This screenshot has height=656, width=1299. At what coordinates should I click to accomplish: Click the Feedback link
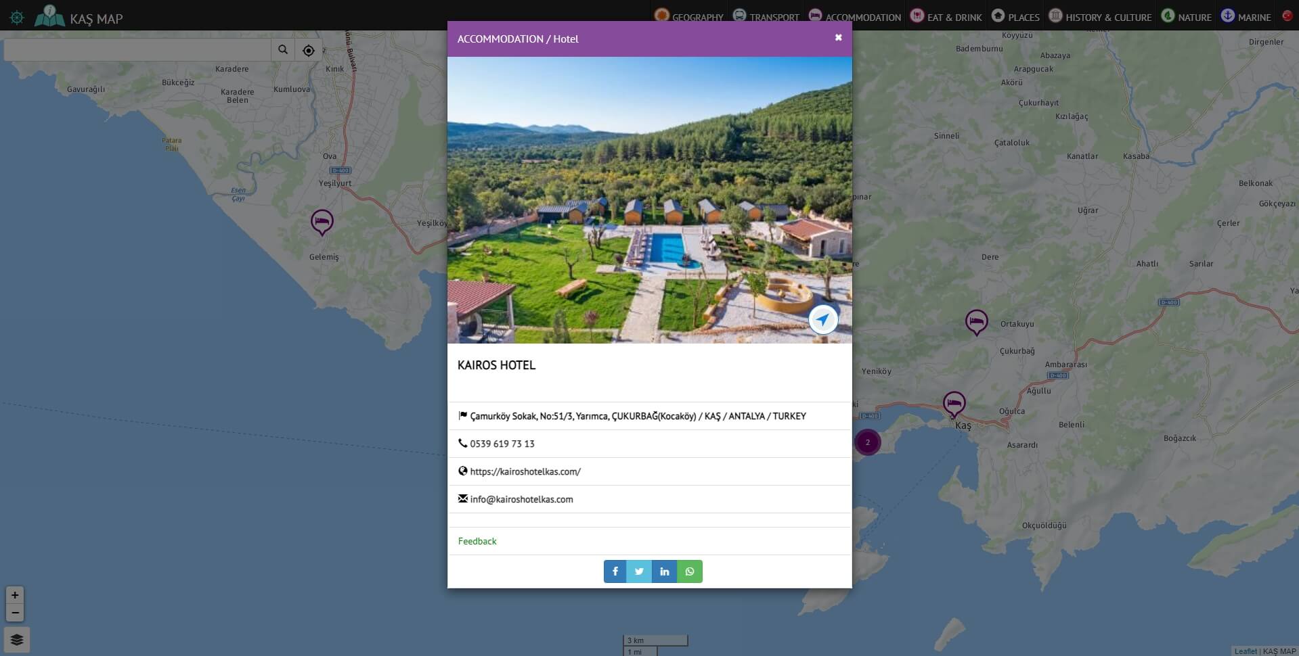pyautogui.click(x=477, y=541)
